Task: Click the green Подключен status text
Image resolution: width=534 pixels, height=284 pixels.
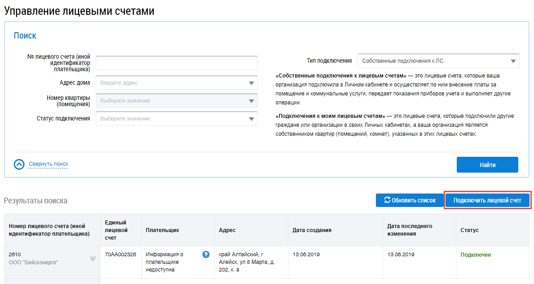Action: [476, 254]
